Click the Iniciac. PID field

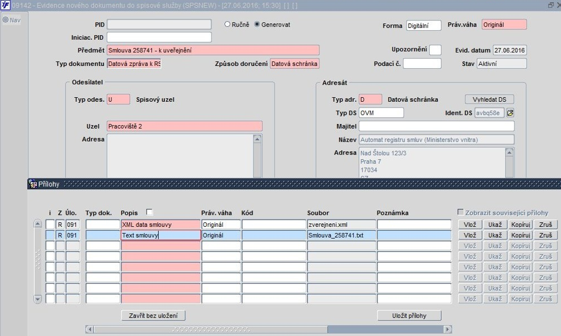click(159, 37)
